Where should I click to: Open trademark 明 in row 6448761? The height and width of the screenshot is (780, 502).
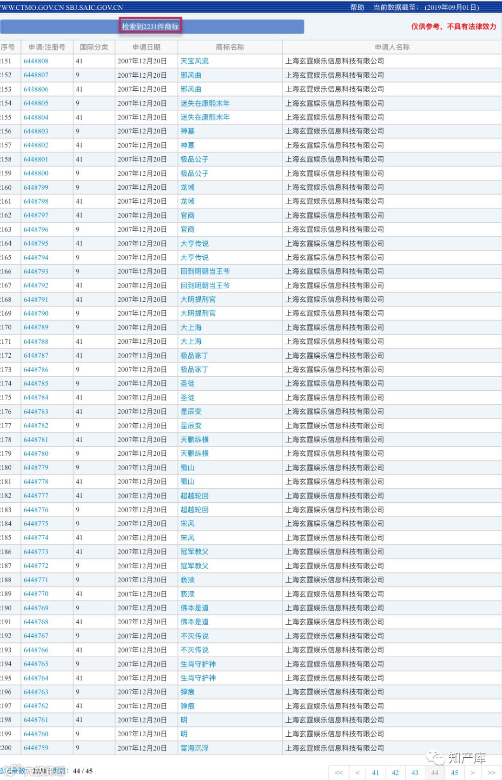point(184,720)
